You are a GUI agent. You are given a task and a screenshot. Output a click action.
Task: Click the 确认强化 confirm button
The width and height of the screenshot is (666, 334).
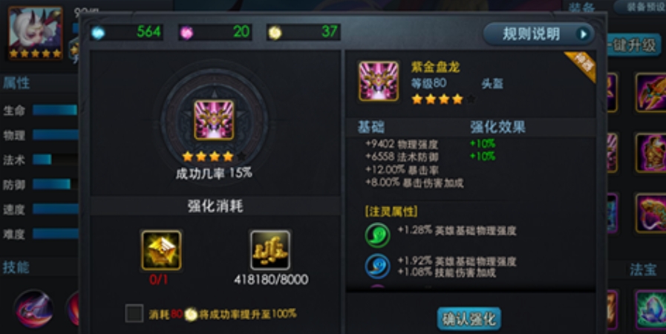click(x=469, y=318)
